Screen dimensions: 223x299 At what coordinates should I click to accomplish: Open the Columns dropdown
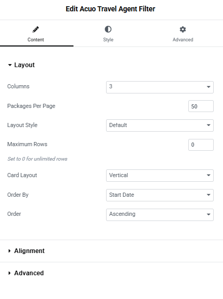[x=160, y=87]
